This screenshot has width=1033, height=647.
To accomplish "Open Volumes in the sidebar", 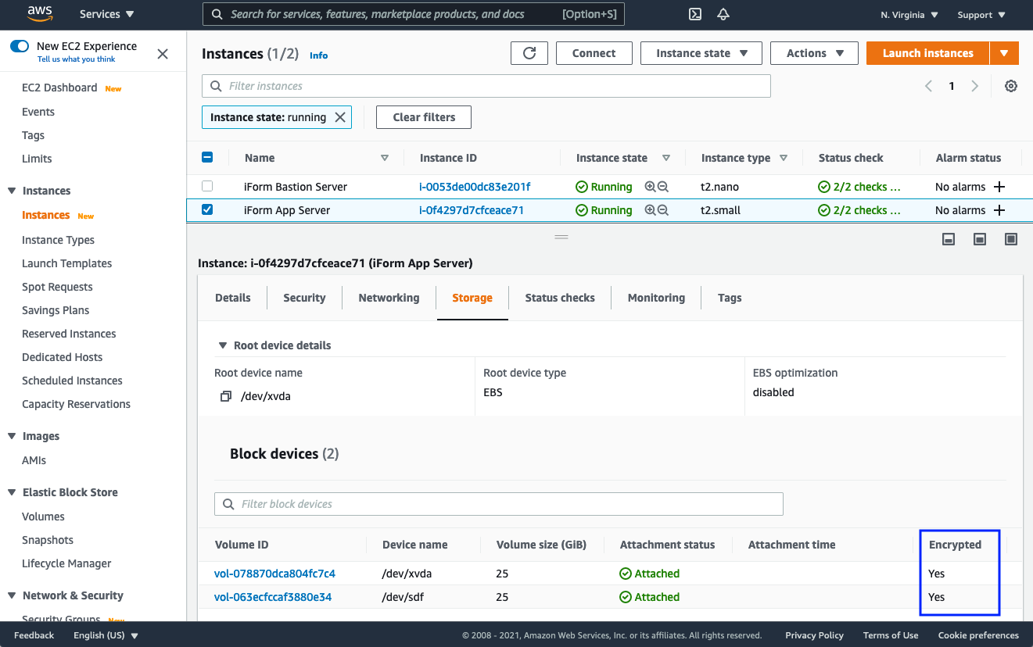I will [x=43, y=517].
